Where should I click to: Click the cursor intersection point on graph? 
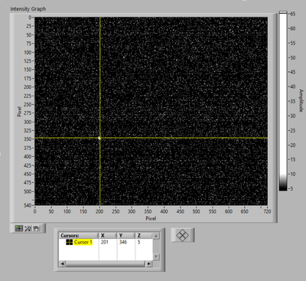pos(99,138)
